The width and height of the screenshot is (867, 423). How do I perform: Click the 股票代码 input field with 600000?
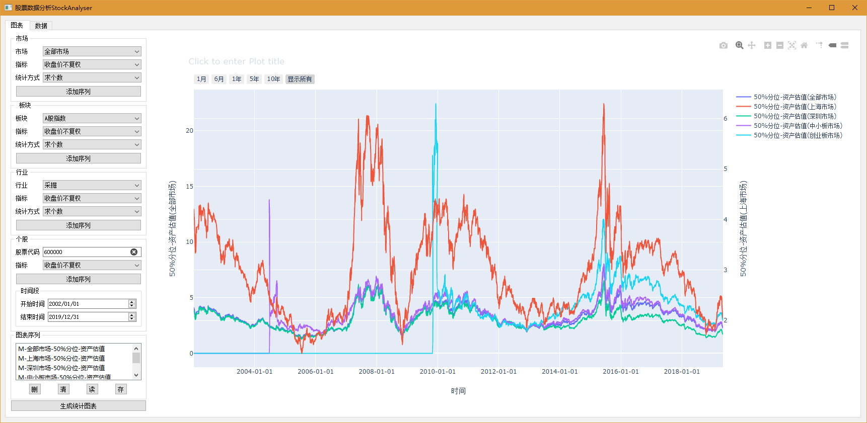[86, 252]
